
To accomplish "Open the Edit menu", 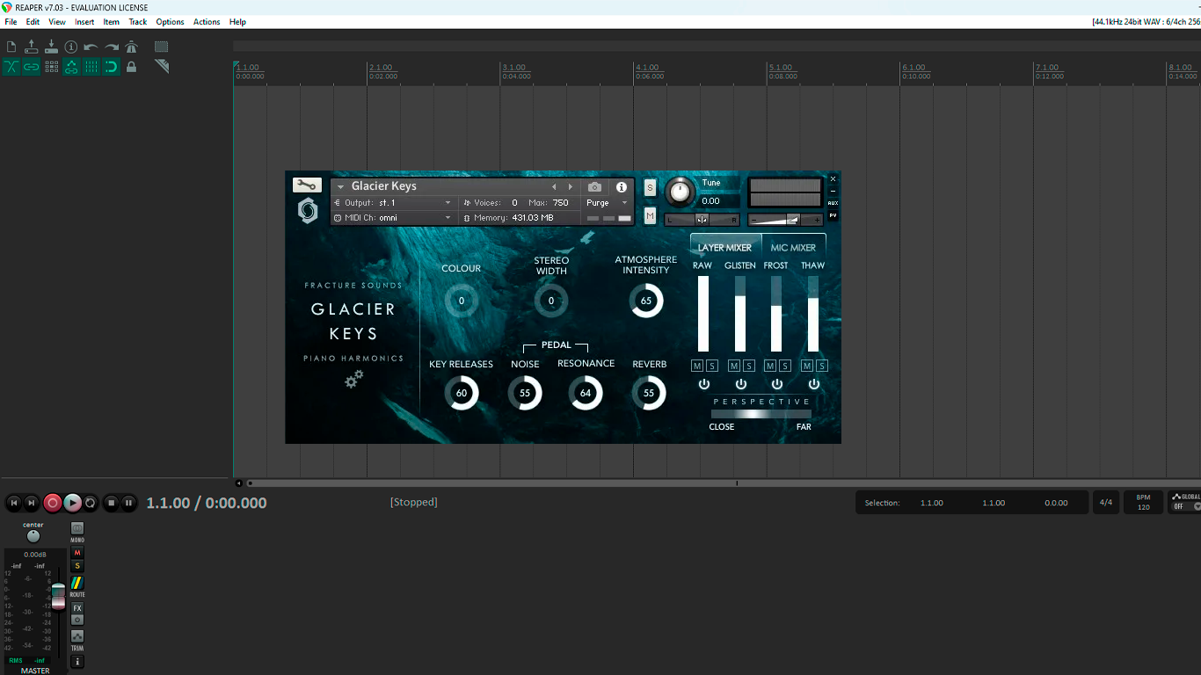I will tap(33, 22).
